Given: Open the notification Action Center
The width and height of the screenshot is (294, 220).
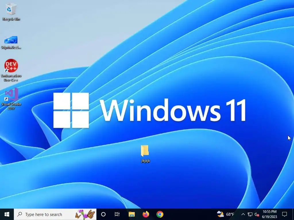Looking at the screenshot, I should pos(285,214).
